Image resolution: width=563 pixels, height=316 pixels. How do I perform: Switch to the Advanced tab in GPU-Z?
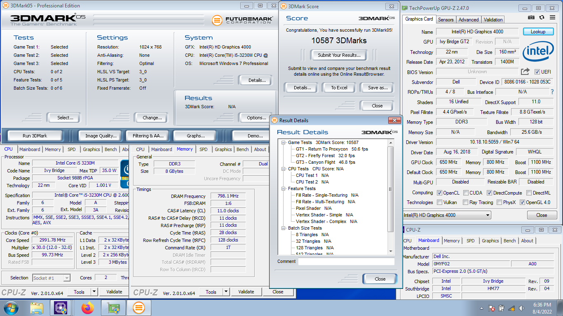point(469,20)
